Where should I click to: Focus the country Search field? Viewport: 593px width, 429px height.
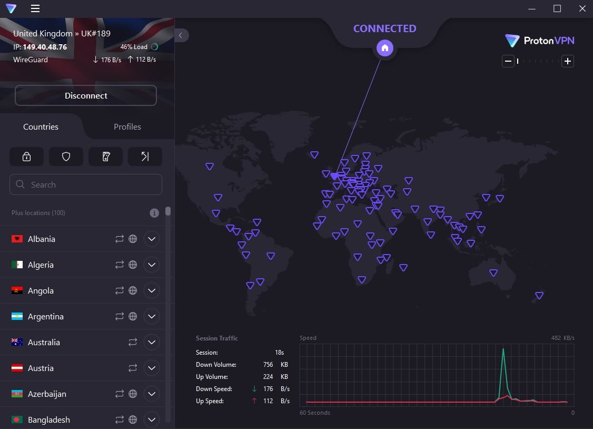click(86, 184)
